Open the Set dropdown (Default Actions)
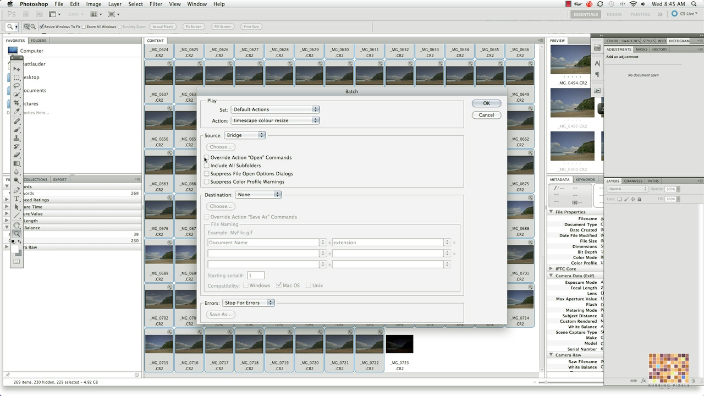Screen dimensions: 704x396 click(x=275, y=109)
